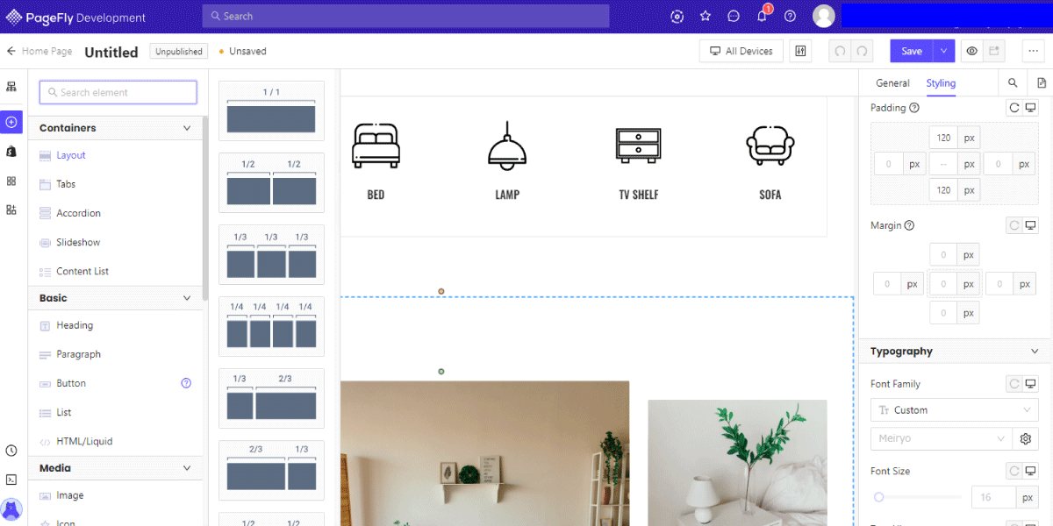
Task: Choose the four-column 1/4 layout
Action: (271, 326)
